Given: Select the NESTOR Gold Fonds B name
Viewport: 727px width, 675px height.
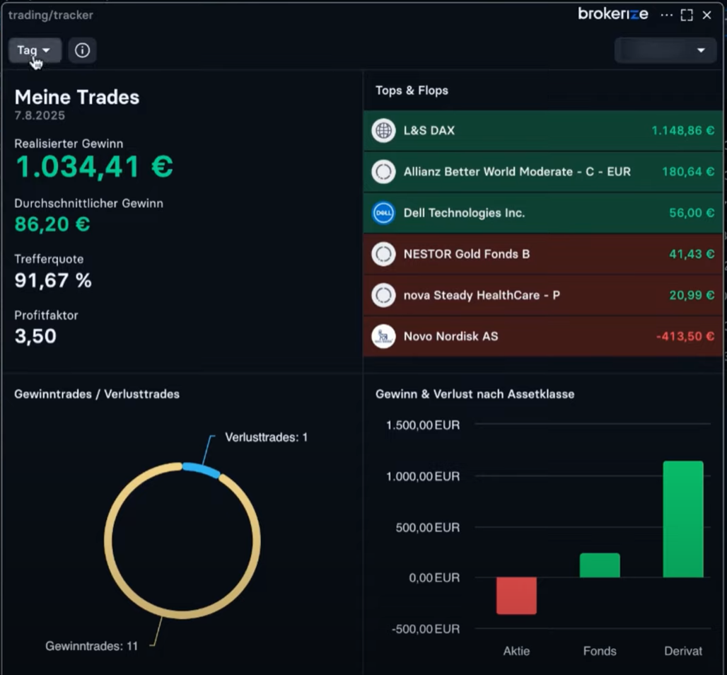Looking at the screenshot, I should point(467,254).
